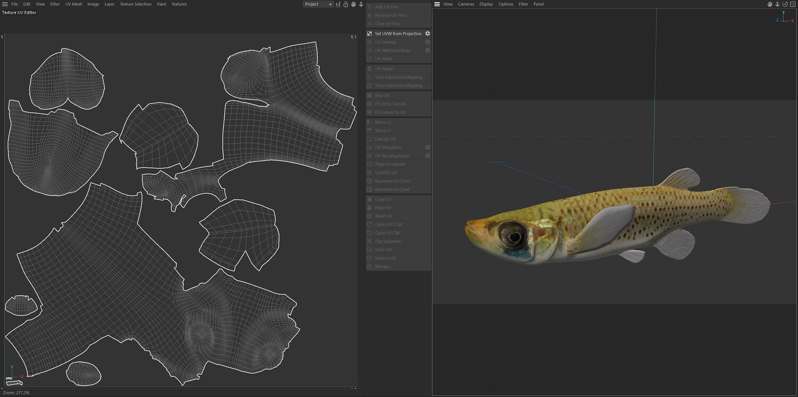Run the UV Rectangularize command
The width and height of the screenshot is (798, 397).
click(x=392, y=156)
